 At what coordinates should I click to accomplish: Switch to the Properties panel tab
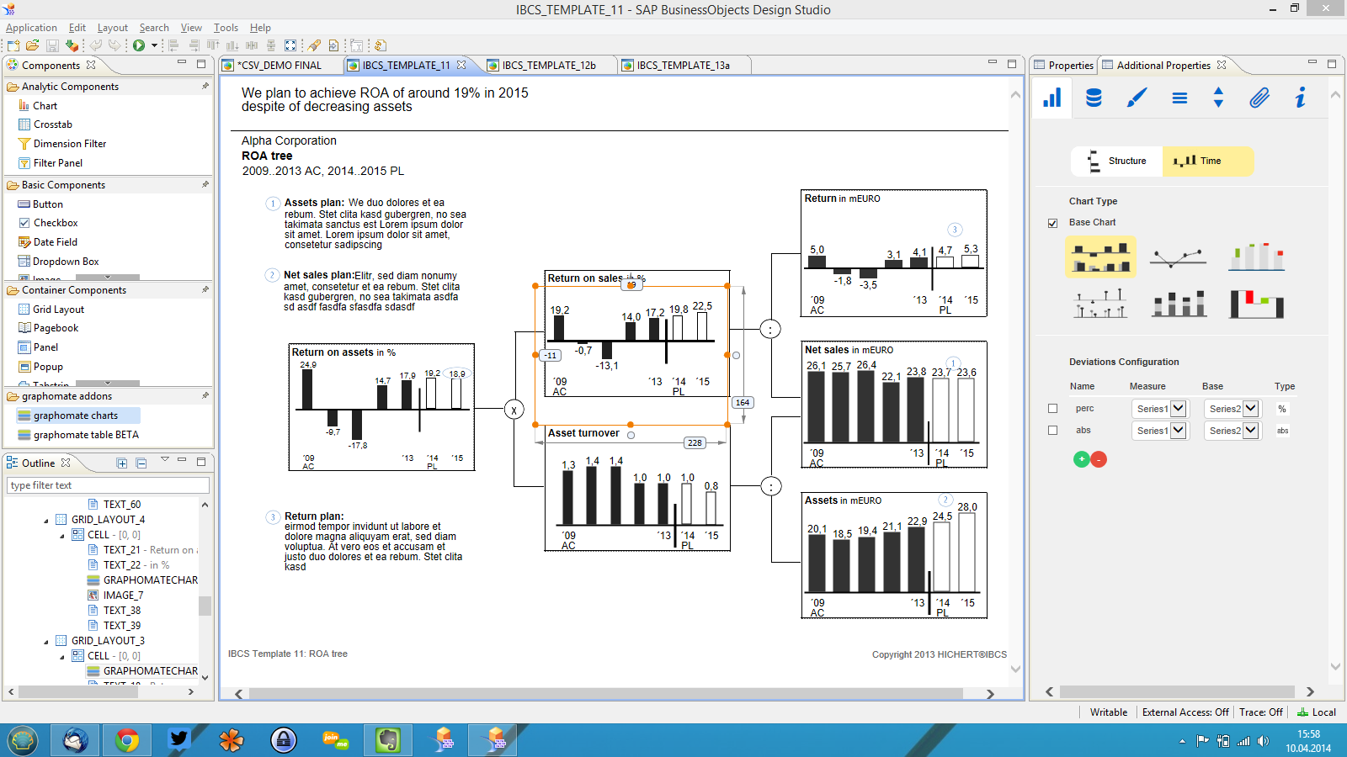(x=1064, y=65)
